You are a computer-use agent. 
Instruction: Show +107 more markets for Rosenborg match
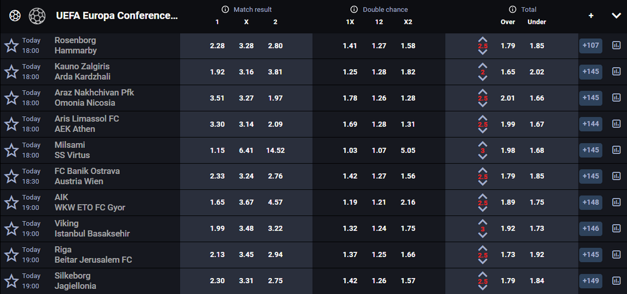(591, 46)
